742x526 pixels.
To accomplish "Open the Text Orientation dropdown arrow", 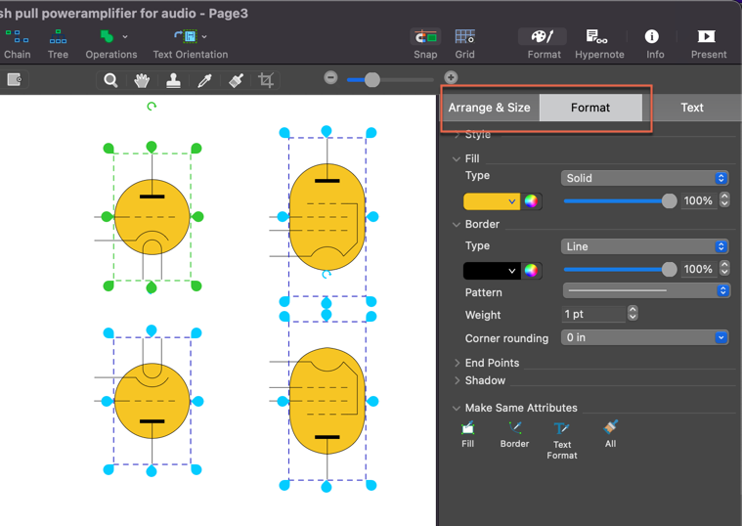I will (x=204, y=36).
